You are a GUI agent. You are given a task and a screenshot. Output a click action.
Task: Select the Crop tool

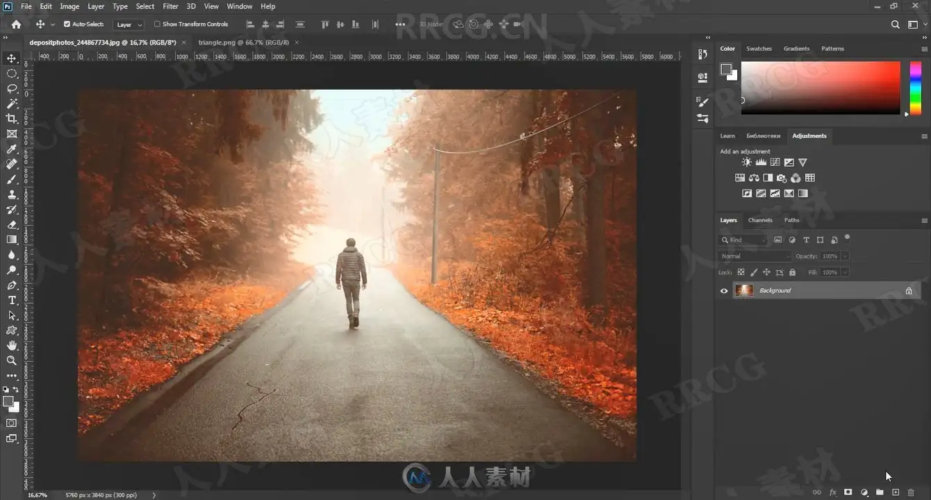(12, 119)
